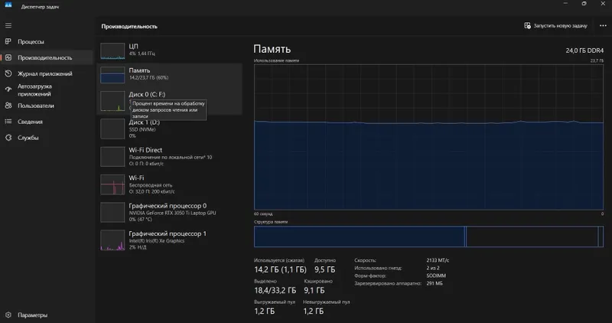Viewport: 612px width, 323px height.
Task: Open the hamburger navigation menu
Action: pyautogui.click(x=8, y=26)
